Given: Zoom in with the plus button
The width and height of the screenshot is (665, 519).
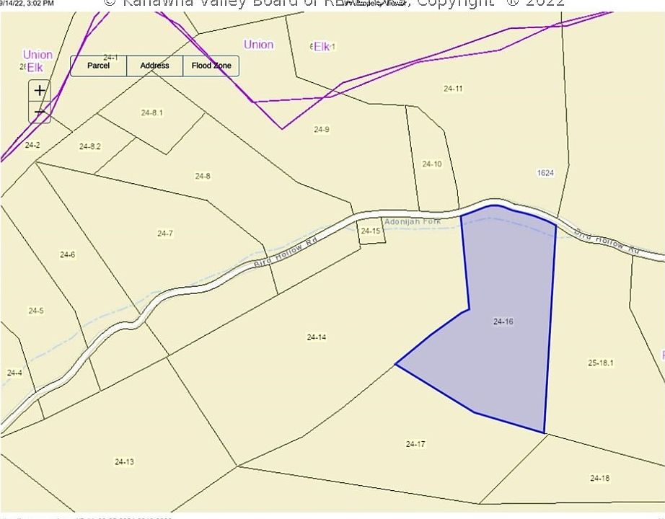Looking at the screenshot, I should pos(40,91).
